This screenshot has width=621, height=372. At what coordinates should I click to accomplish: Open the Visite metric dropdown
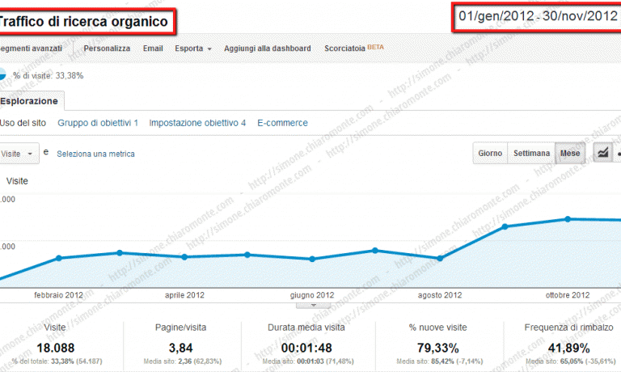pyautogui.click(x=19, y=154)
